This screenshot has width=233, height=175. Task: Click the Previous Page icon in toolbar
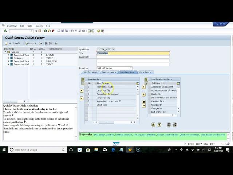point(76,31)
